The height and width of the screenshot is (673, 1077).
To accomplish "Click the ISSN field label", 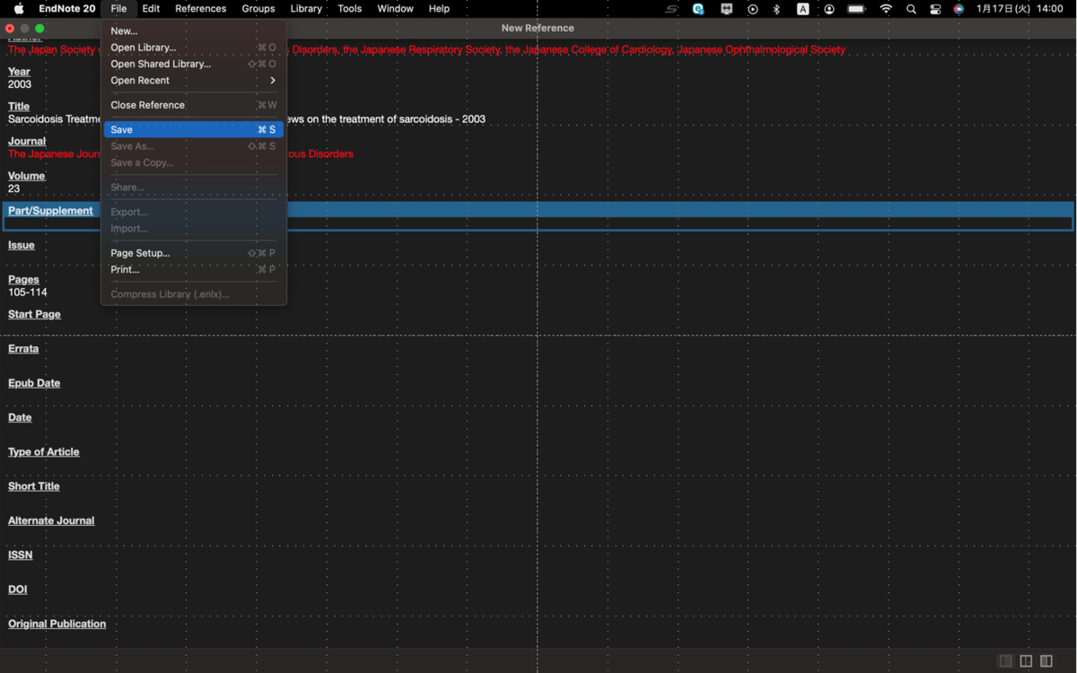I will (x=21, y=555).
